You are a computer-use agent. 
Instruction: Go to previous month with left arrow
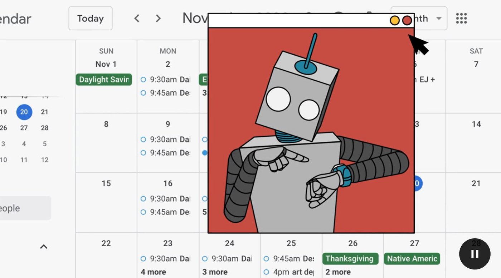tap(137, 18)
